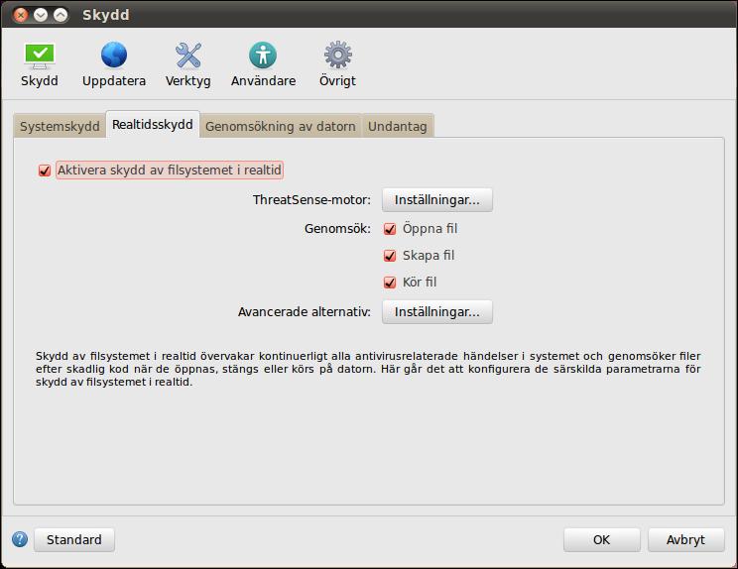This screenshot has width=738, height=569.
Task: Open the Verktyg tools icon
Action: click(x=188, y=64)
